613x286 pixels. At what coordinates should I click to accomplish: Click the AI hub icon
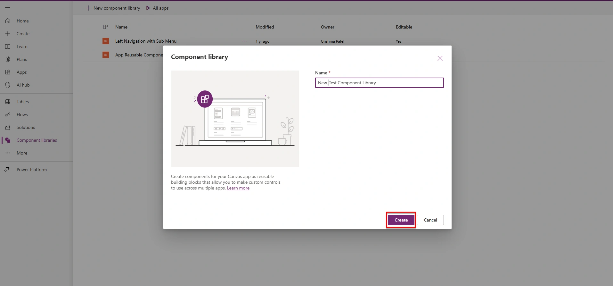click(8, 85)
